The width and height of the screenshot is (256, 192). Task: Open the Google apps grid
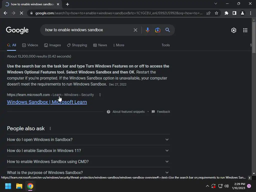coord(245,30)
